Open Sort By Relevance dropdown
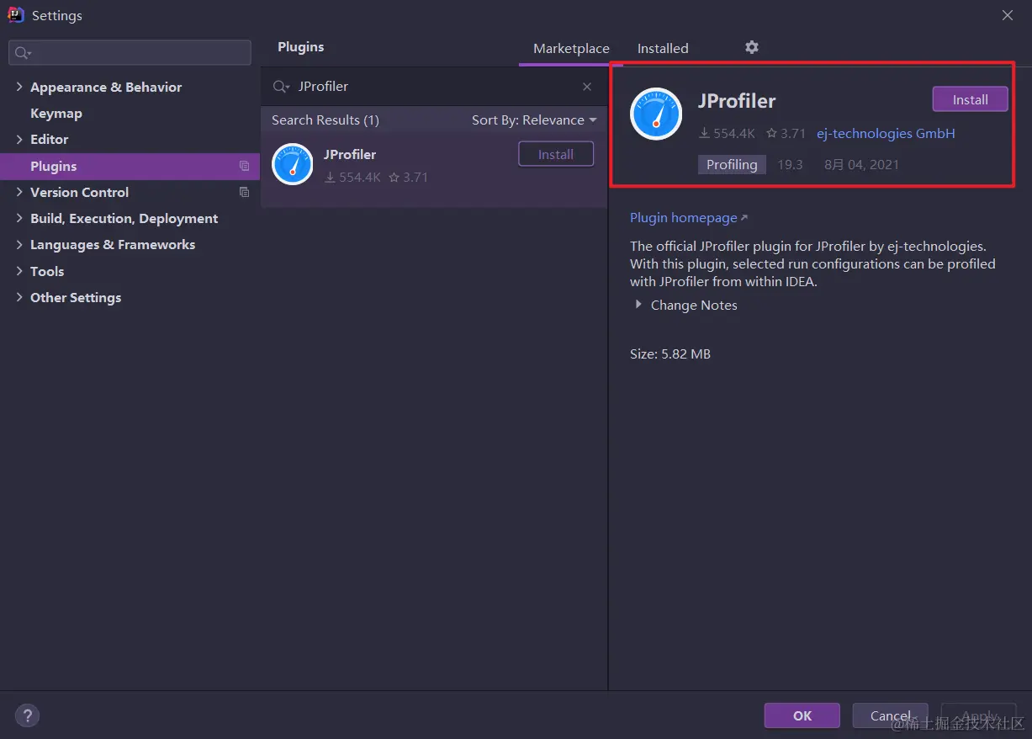 (x=534, y=120)
